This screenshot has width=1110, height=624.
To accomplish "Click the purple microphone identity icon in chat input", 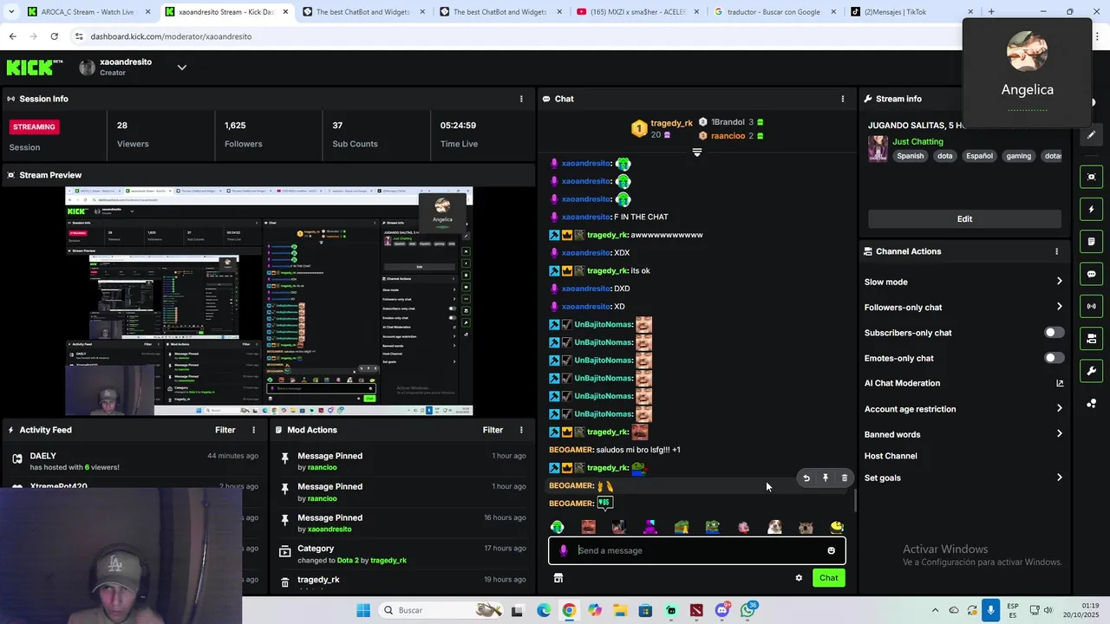I will click(564, 550).
